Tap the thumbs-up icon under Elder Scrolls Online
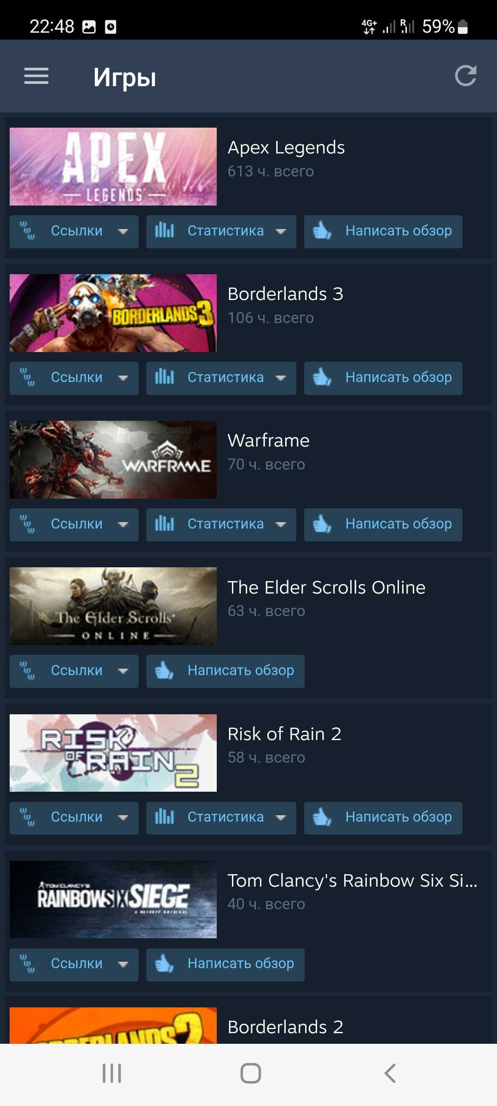 [x=164, y=671]
